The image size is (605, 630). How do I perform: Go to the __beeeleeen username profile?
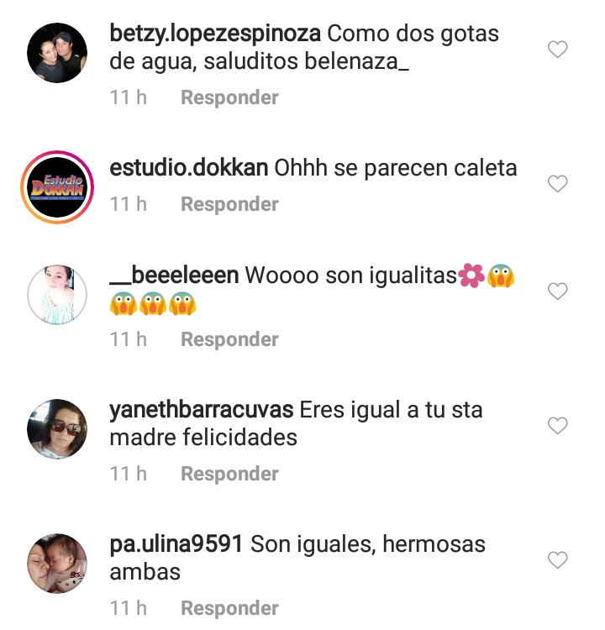click(x=174, y=276)
